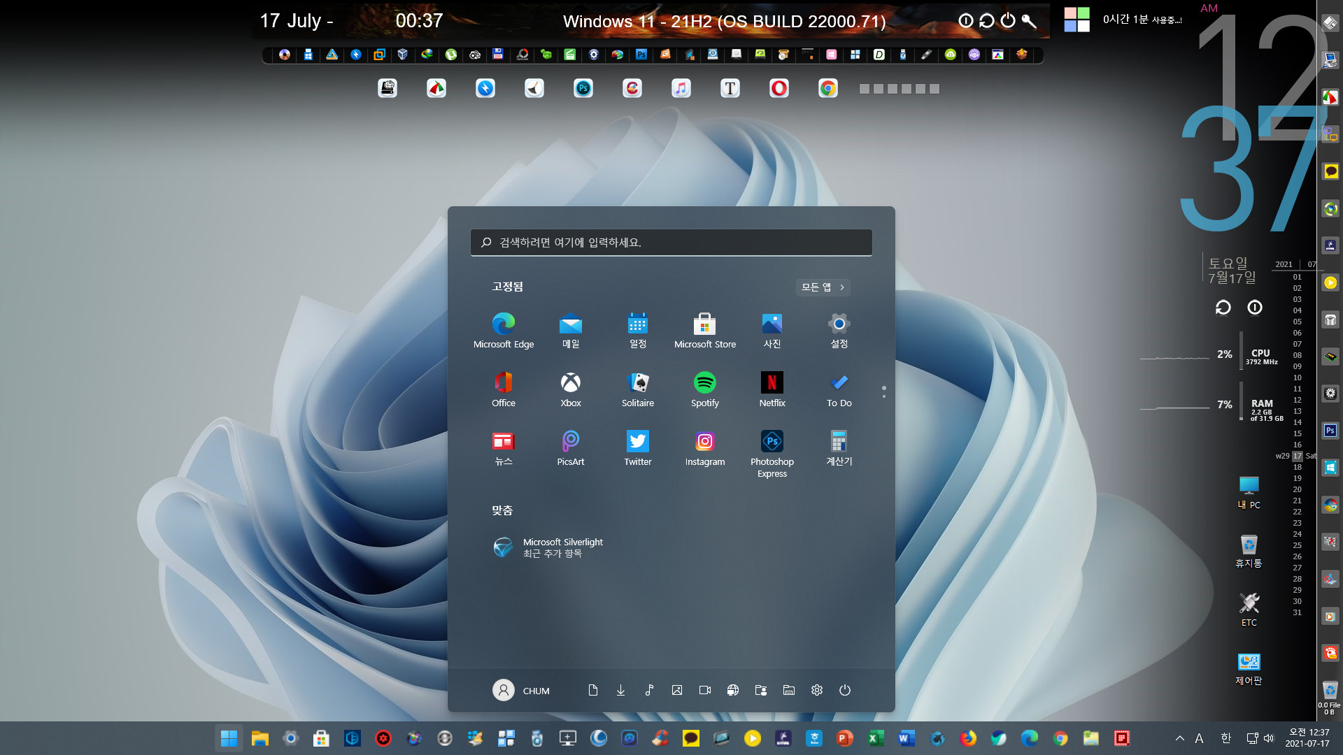This screenshot has height=755, width=1343.
Task: Open File Explorer shortcut in Start footer
Action: (x=789, y=691)
